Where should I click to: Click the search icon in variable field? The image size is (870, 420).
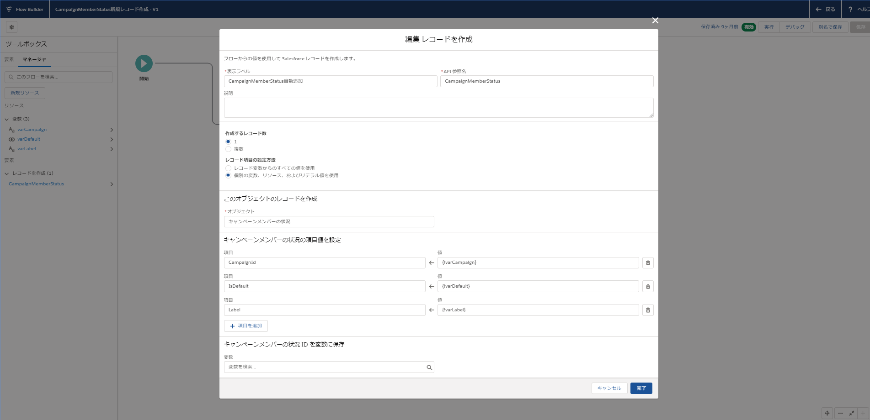point(429,367)
